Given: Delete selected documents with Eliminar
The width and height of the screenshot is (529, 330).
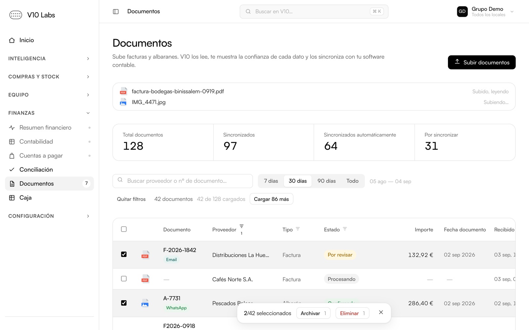Looking at the screenshot, I should click(352, 313).
